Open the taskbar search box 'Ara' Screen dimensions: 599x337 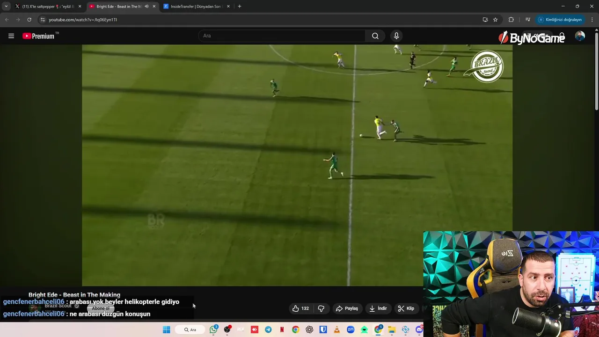(190, 330)
